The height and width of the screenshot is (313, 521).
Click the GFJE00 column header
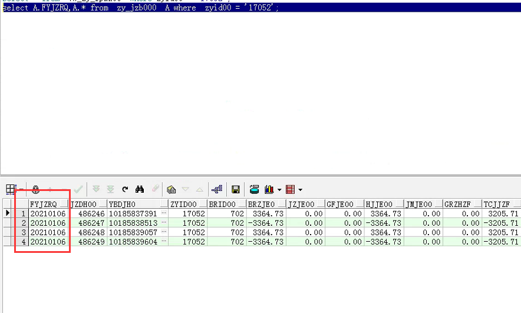point(345,204)
